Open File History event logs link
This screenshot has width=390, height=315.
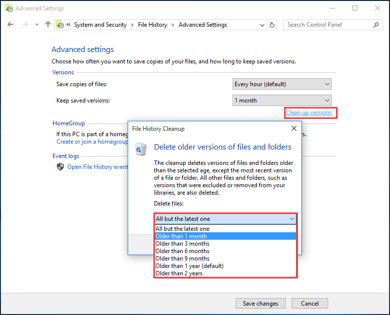click(x=97, y=167)
